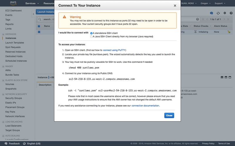Open Security Groups in sidebar
Screen dimensions: 235x146
[14, 98]
